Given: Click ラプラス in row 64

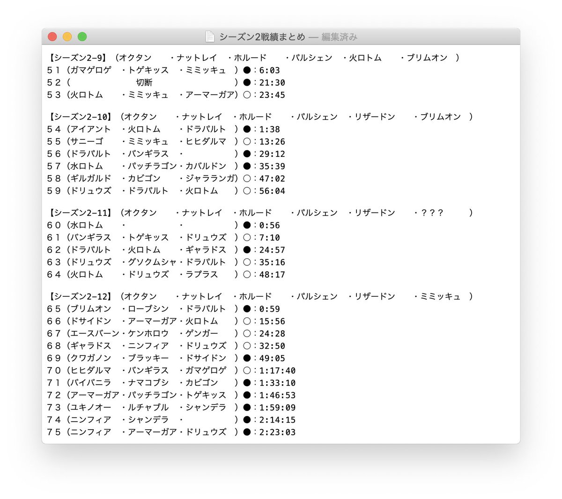Looking at the screenshot, I should 202,274.
